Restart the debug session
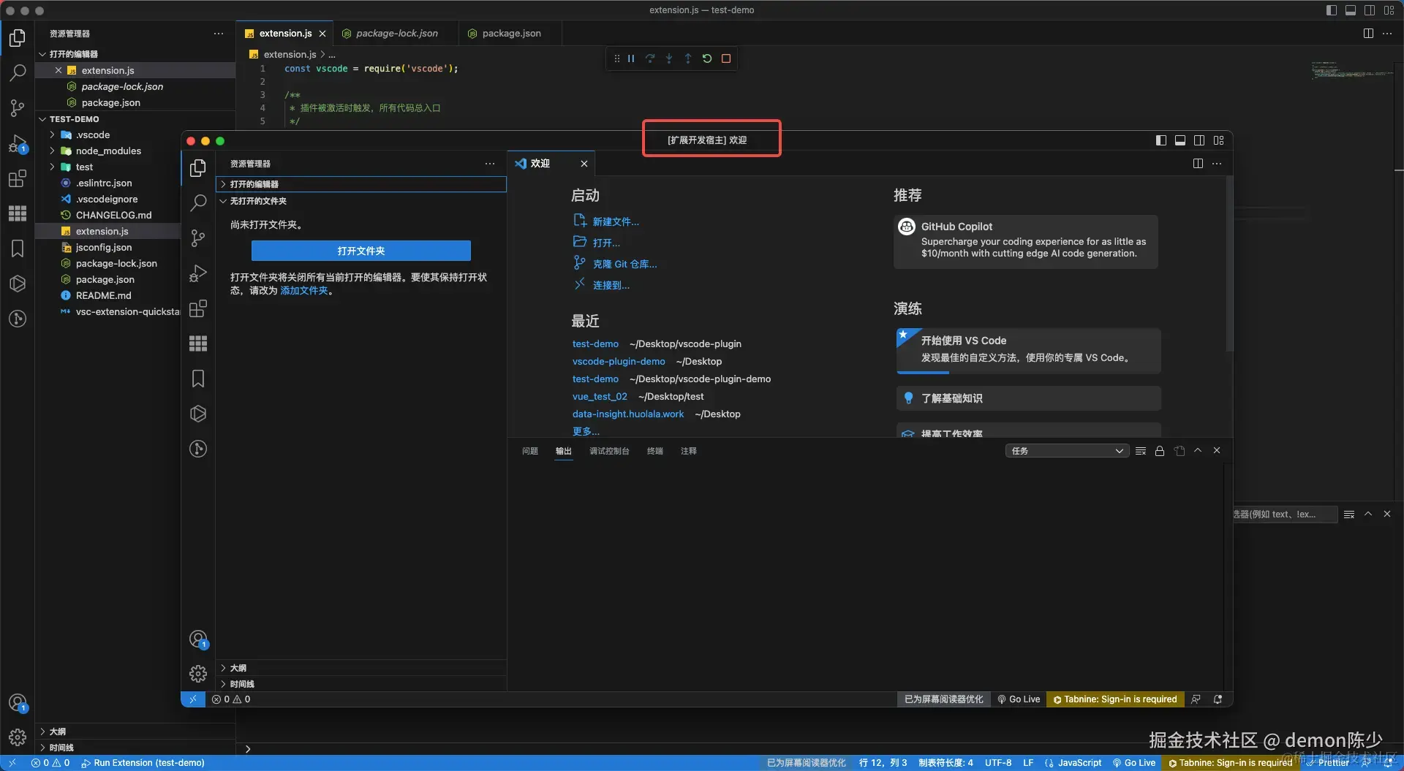 707,58
